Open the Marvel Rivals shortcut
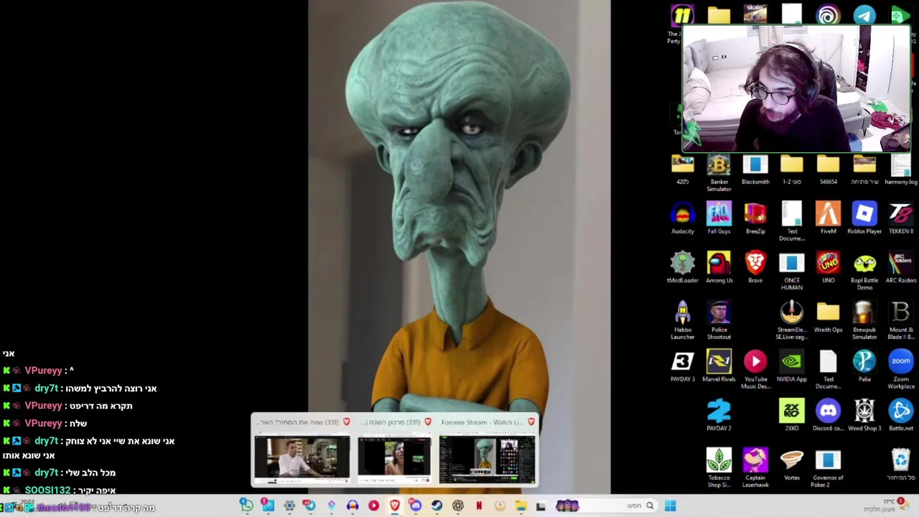 pyautogui.click(x=719, y=366)
